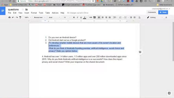The height and width of the screenshot is (98, 174).
Task: Open the Insert menu
Action: point(27,13)
